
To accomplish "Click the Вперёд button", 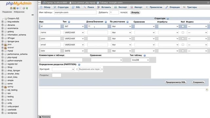I will (135, 12).
